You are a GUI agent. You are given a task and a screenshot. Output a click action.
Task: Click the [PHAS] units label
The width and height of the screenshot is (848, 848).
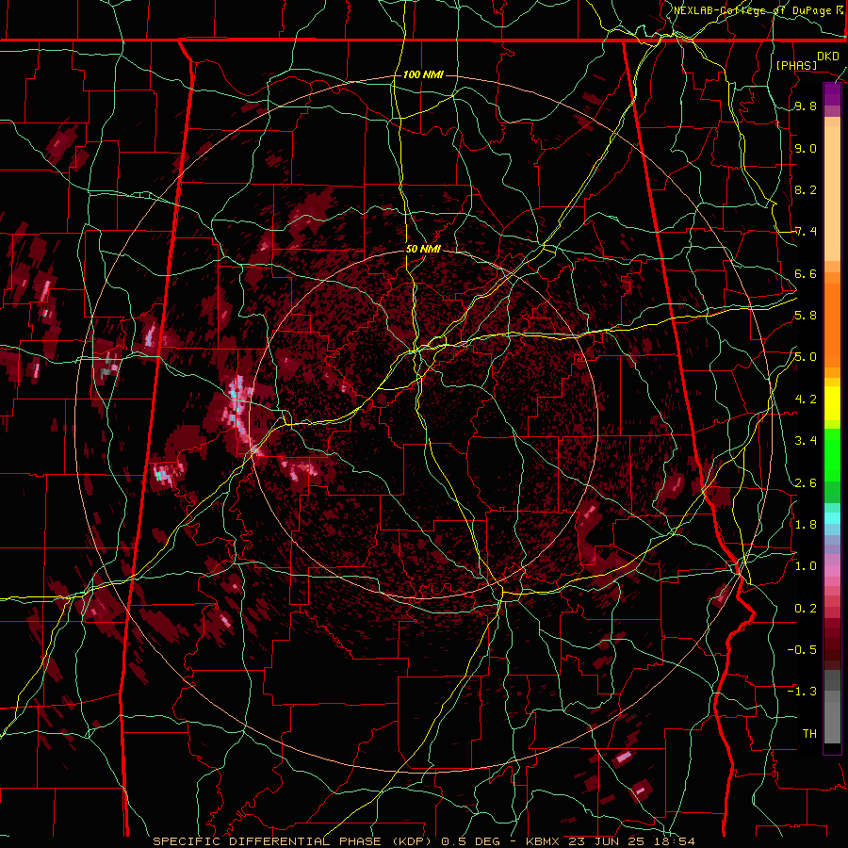click(796, 65)
